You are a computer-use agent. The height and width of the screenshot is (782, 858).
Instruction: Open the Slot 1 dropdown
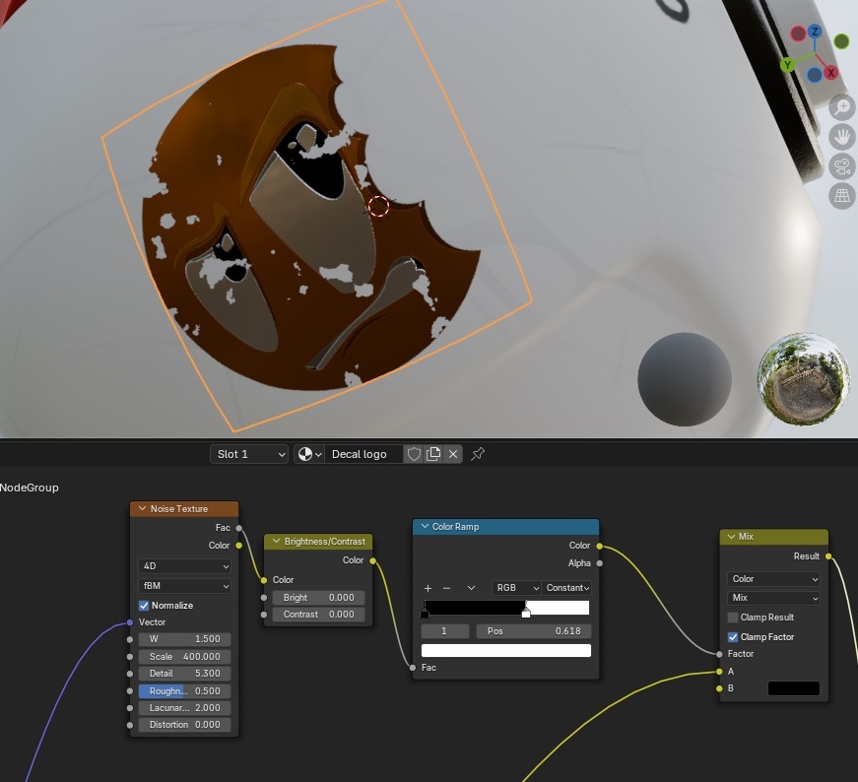[x=249, y=454]
